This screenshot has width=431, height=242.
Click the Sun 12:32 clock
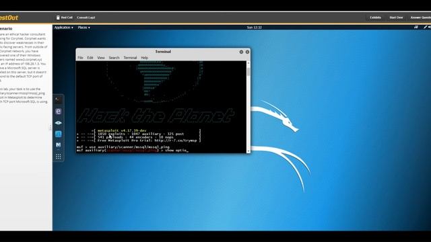click(x=255, y=28)
